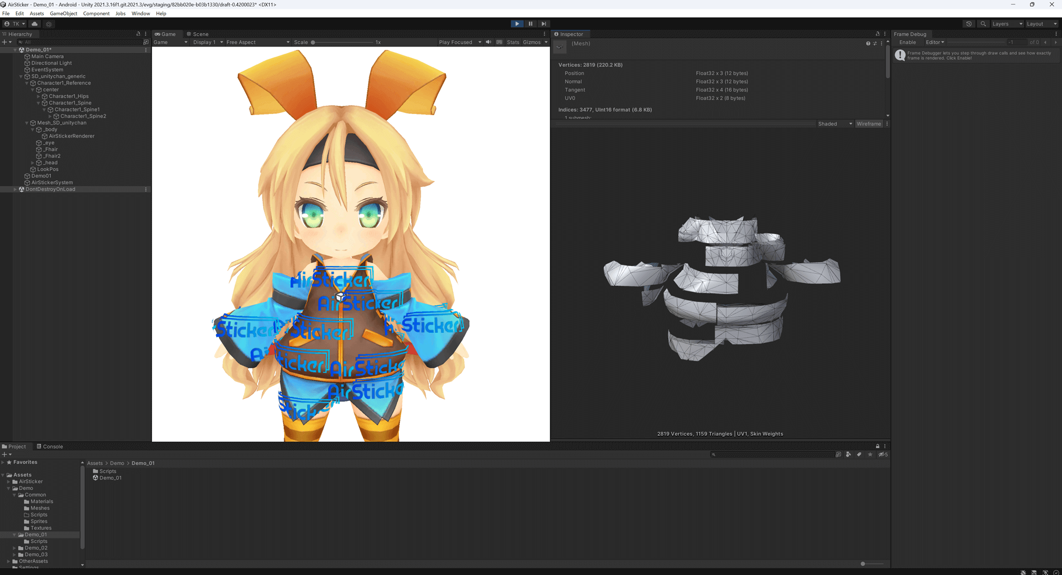The image size is (1062, 575).
Task: Search by label tag icon in Project
Action: point(859,454)
